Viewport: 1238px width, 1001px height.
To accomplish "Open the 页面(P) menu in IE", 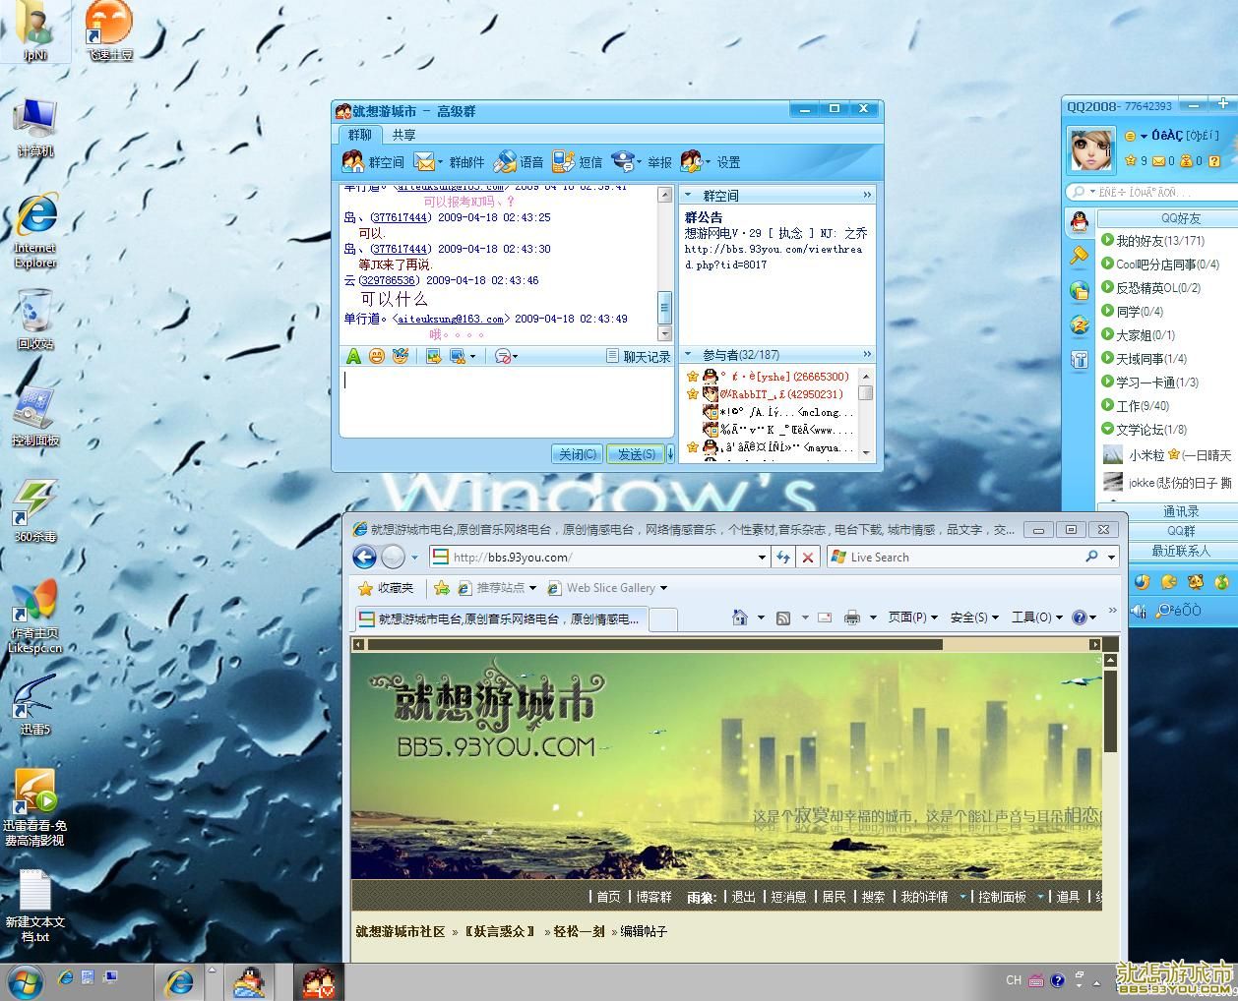I will [912, 618].
